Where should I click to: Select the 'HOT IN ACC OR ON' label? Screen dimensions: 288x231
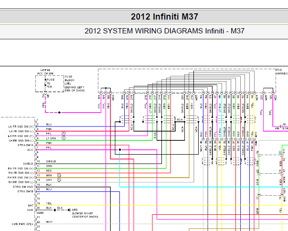(x=45, y=72)
